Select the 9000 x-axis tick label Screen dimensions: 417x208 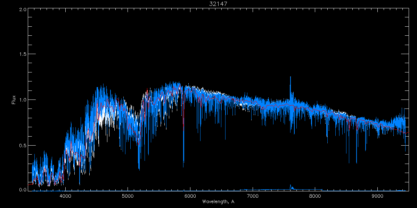[377, 196]
